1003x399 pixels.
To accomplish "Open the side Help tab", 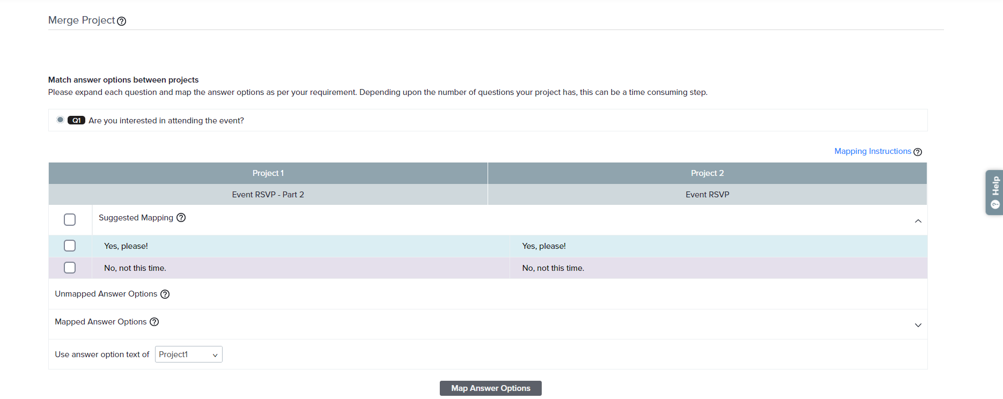I will coord(994,193).
